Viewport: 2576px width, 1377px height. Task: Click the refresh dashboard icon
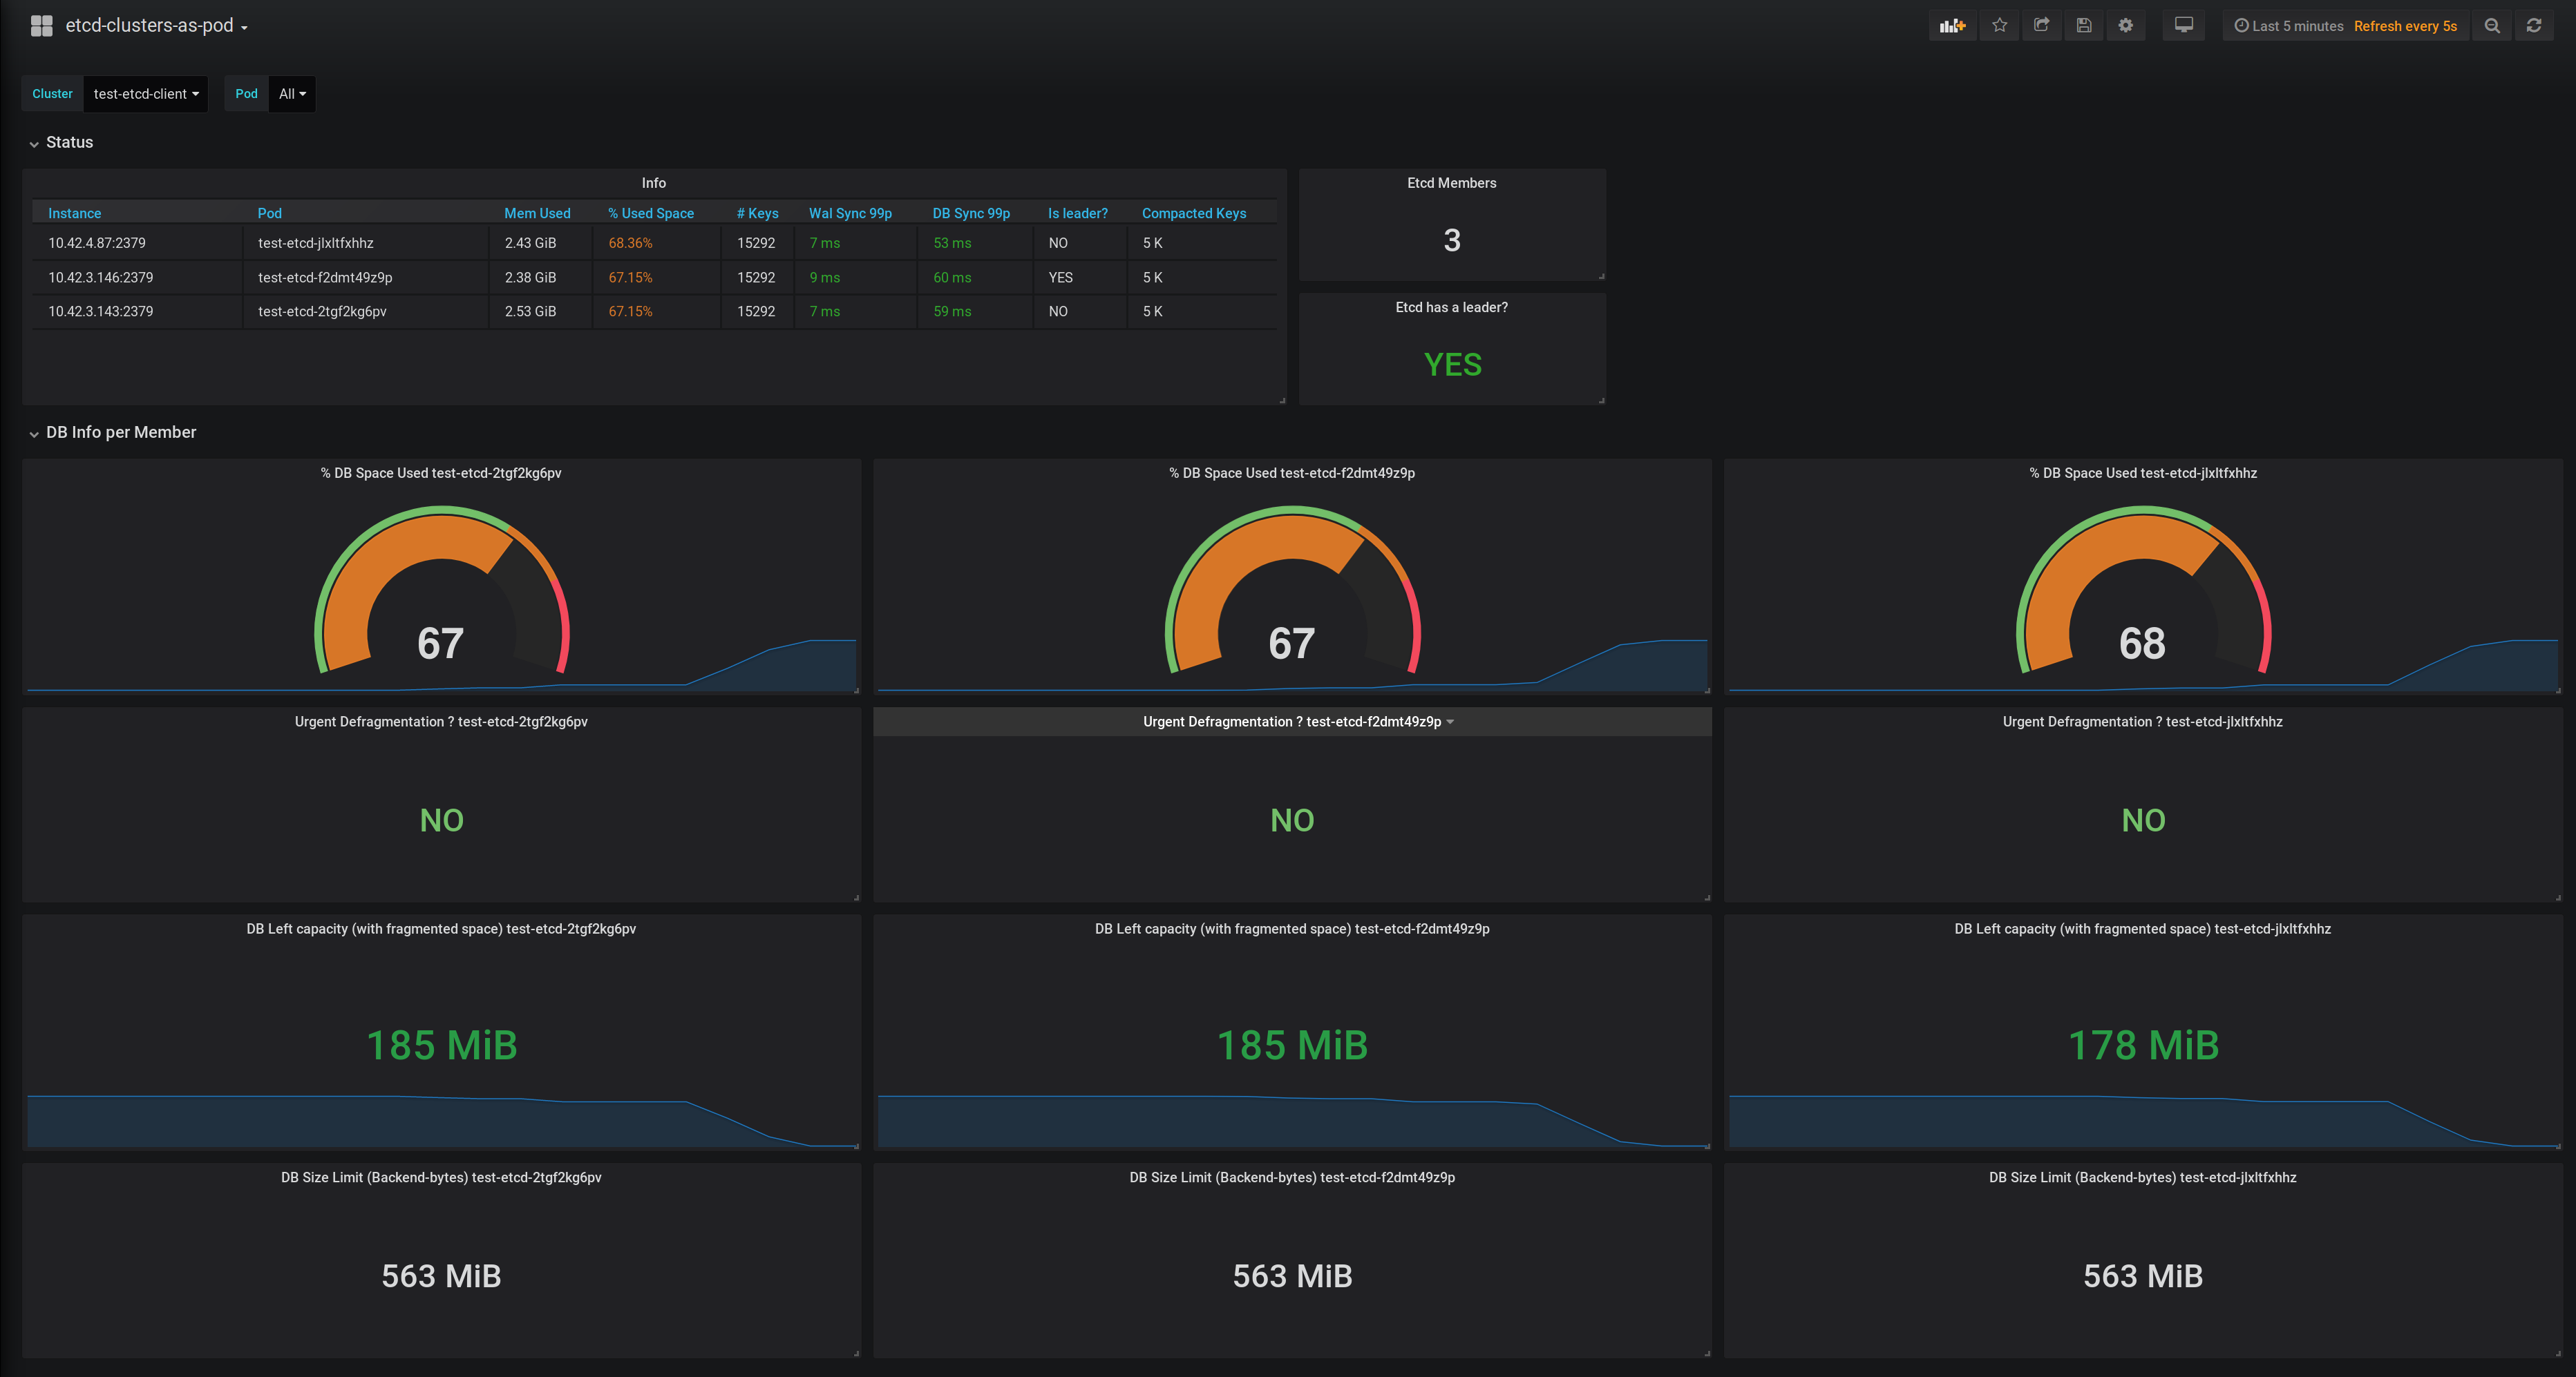[2533, 26]
